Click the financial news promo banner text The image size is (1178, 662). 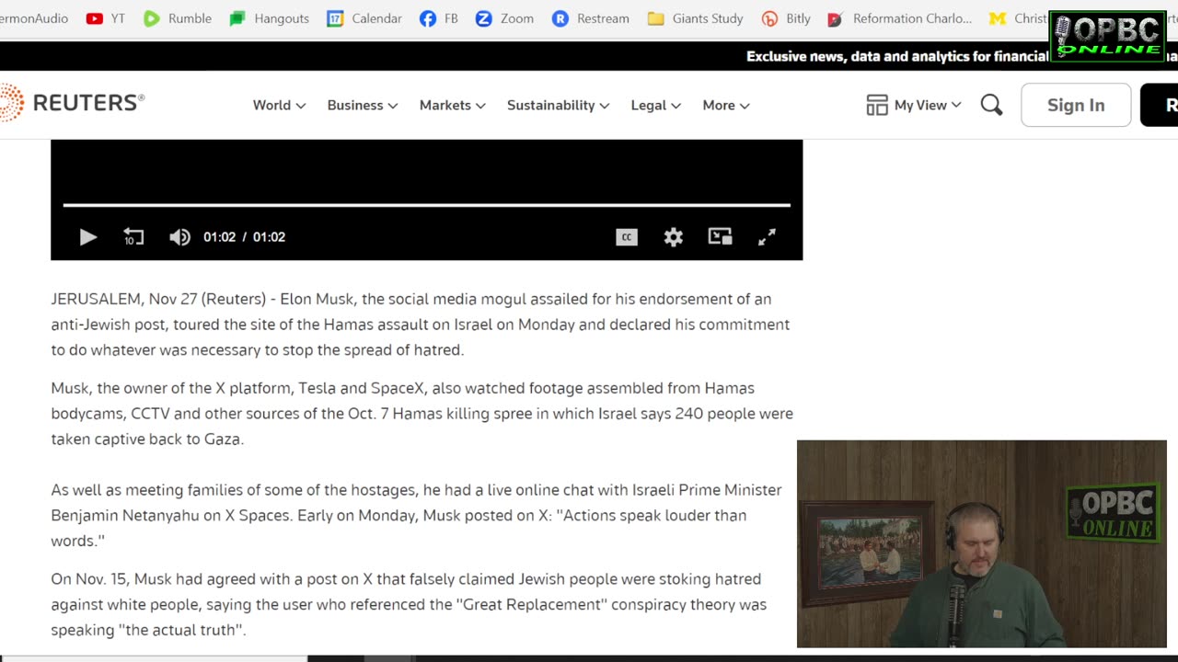tap(897, 56)
